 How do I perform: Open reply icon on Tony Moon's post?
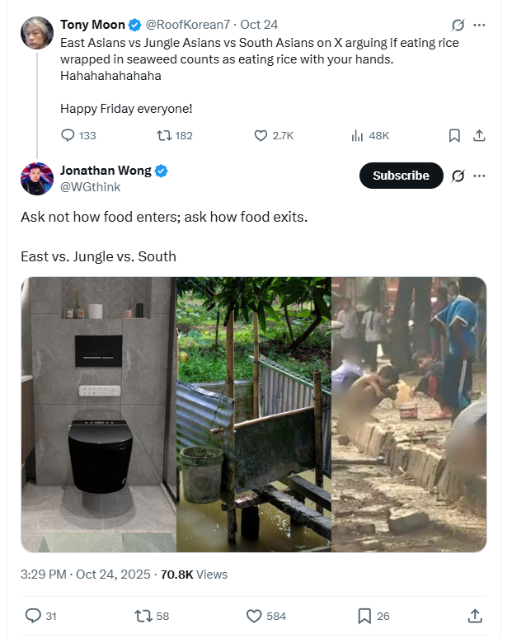pyautogui.click(x=68, y=135)
